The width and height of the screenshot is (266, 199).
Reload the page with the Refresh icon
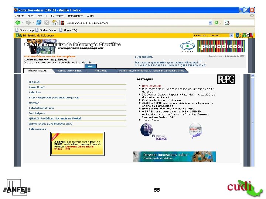tap(39, 22)
